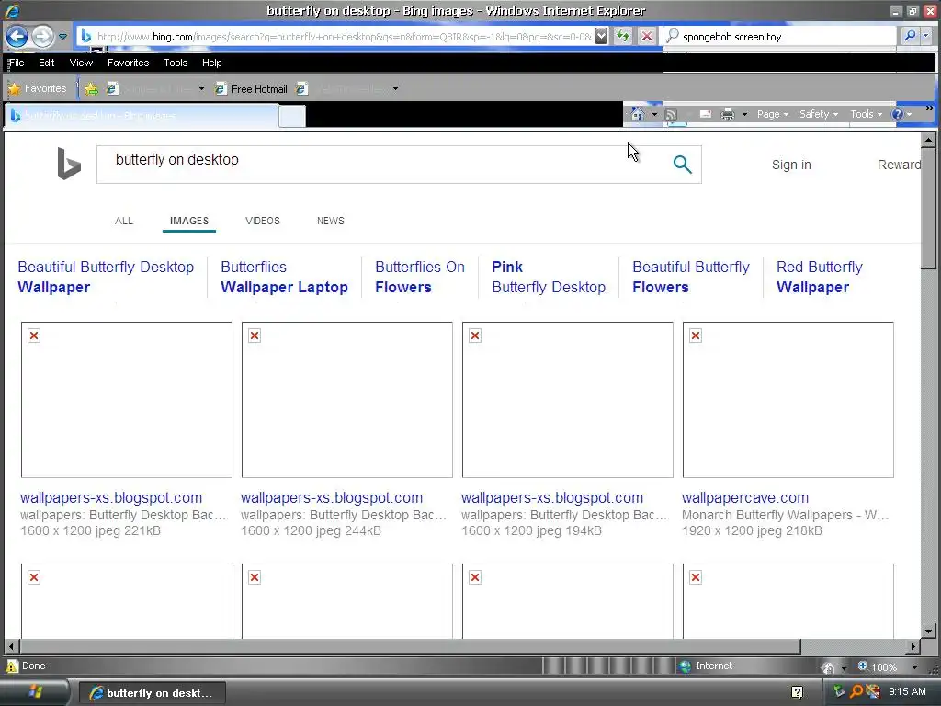Image resolution: width=941 pixels, height=706 pixels.
Task: Open the Safety command dropdown
Action: 819,114
